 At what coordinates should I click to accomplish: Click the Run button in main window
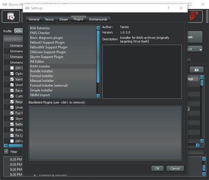195,37
